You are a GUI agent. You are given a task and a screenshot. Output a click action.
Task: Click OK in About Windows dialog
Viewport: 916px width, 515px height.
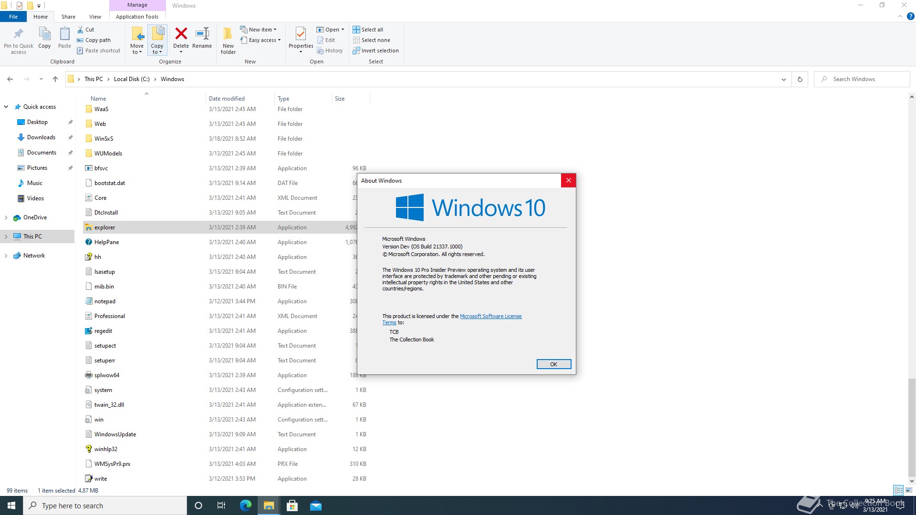coord(553,364)
